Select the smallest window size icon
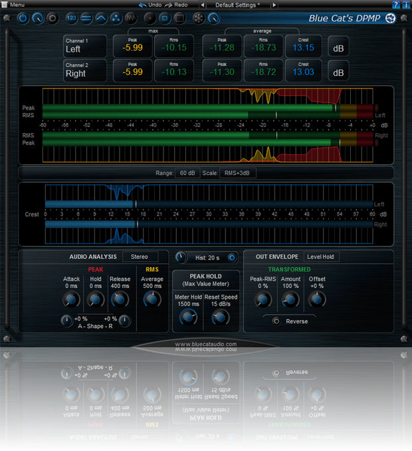Image resolution: width=412 pixels, height=451 pixels. point(150,19)
